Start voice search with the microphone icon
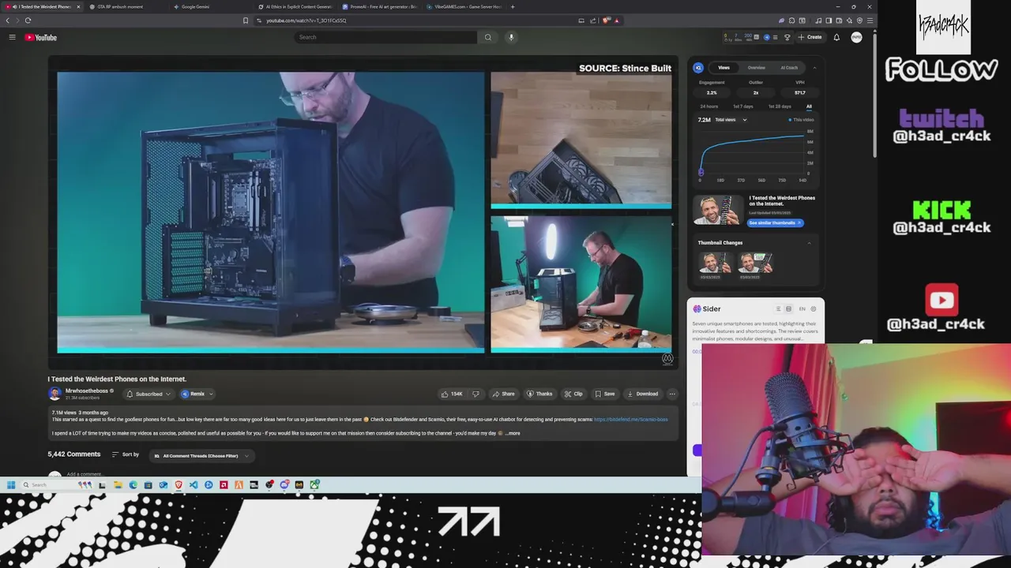 coord(511,37)
